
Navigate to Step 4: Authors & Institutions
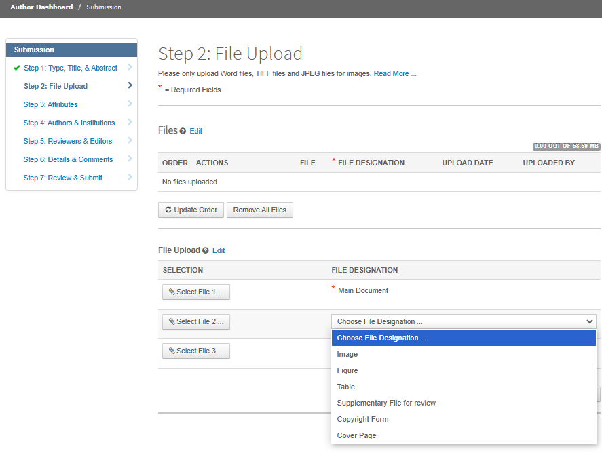(x=69, y=123)
